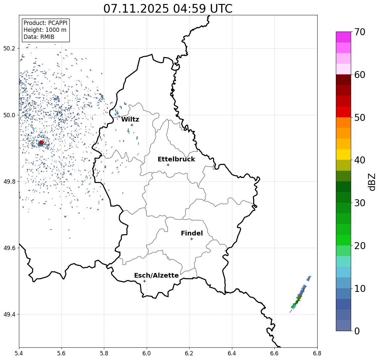Click the latitude label 50.2

pos(9,48)
